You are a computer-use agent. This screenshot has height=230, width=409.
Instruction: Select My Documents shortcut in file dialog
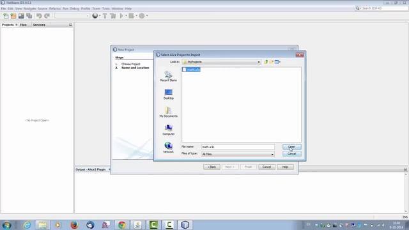click(x=168, y=112)
